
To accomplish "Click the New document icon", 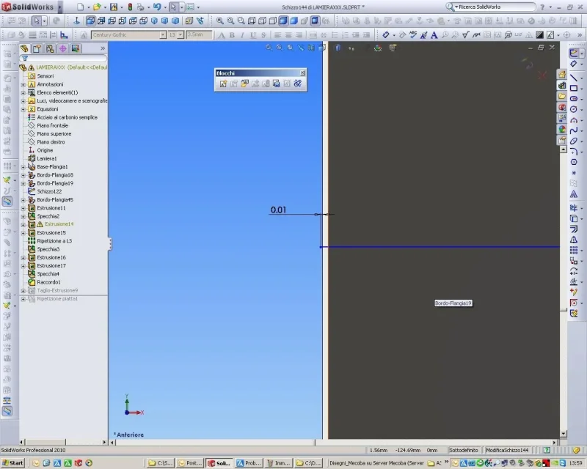I will [x=80, y=7].
